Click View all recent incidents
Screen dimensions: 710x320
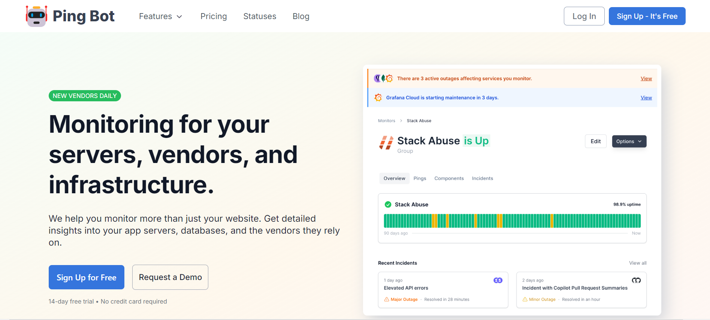coord(638,263)
